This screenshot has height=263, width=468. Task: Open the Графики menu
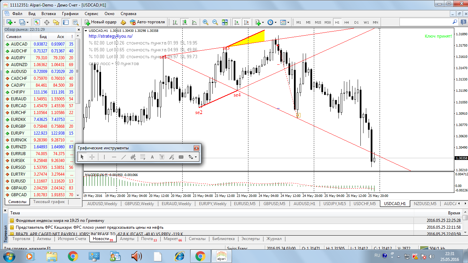pyautogui.click(x=70, y=14)
